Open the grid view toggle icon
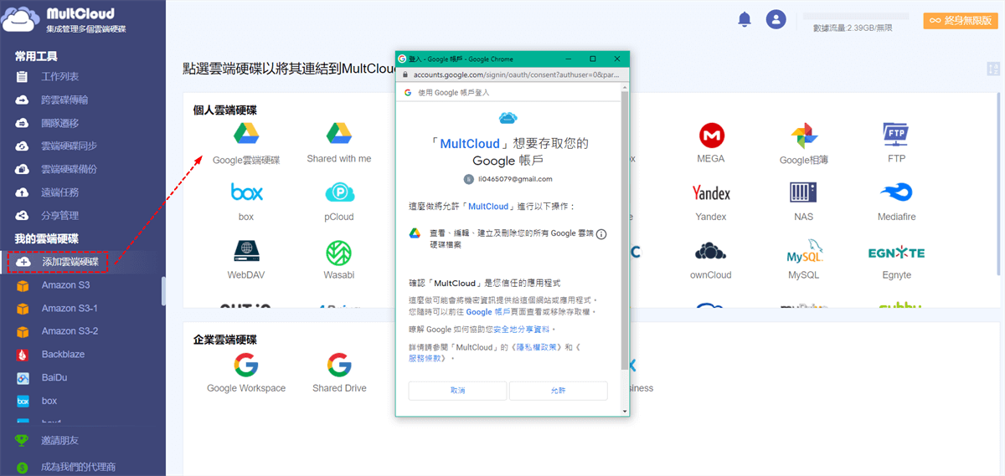The width and height of the screenshot is (1005, 476). click(993, 69)
